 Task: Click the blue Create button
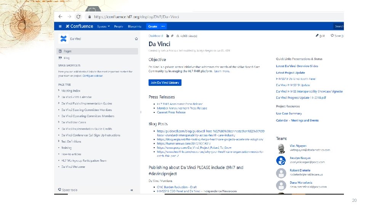click(152, 26)
